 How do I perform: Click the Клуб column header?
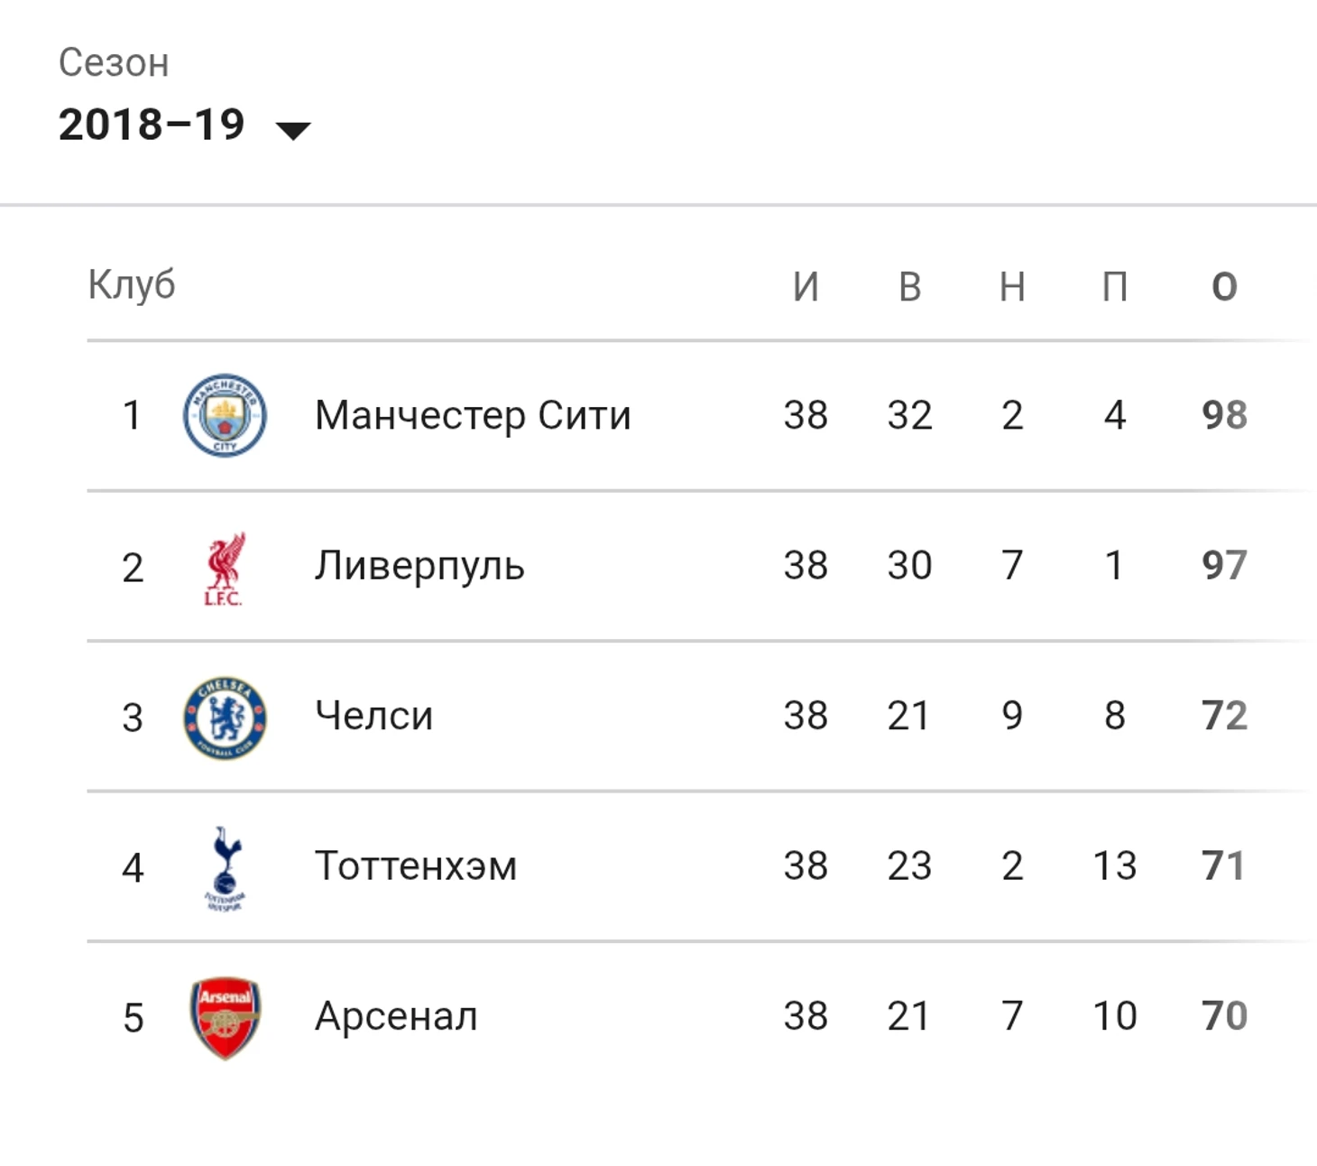pyautogui.click(x=132, y=284)
